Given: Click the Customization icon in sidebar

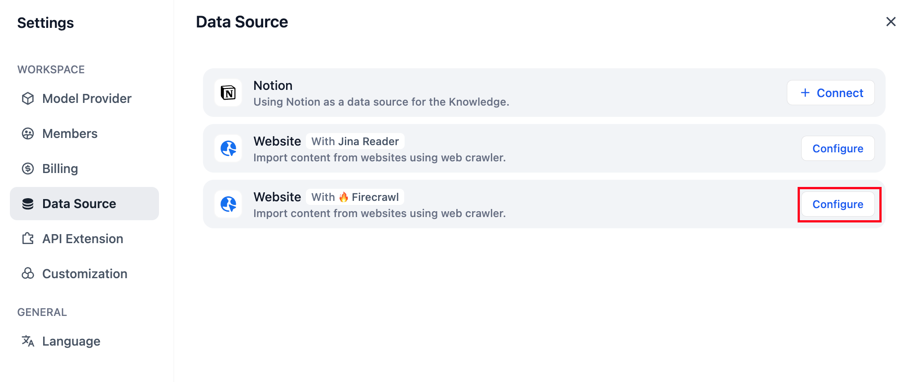Looking at the screenshot, I should coord(28,274).
